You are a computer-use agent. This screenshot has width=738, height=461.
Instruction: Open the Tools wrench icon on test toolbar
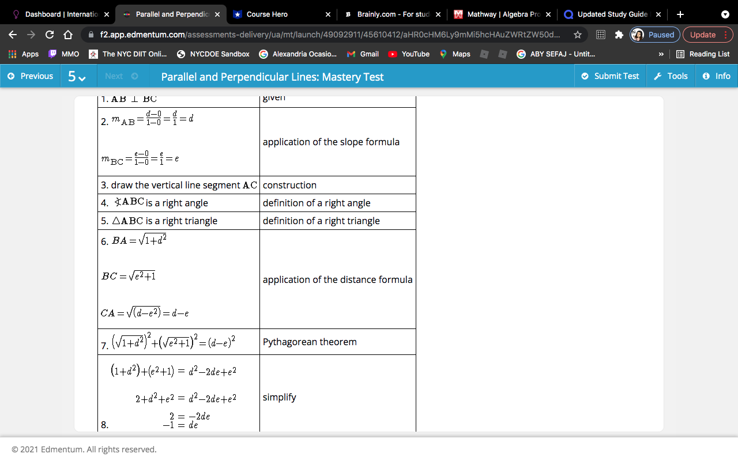[x=671, y=75]
